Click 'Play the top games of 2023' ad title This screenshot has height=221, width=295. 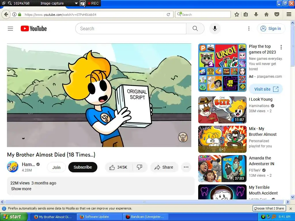tap(262, 49)
